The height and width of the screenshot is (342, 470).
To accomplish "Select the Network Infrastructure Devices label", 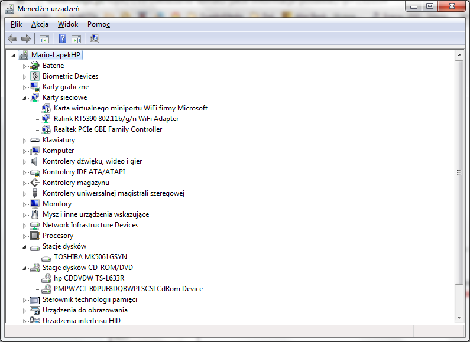I will point(90,225).
